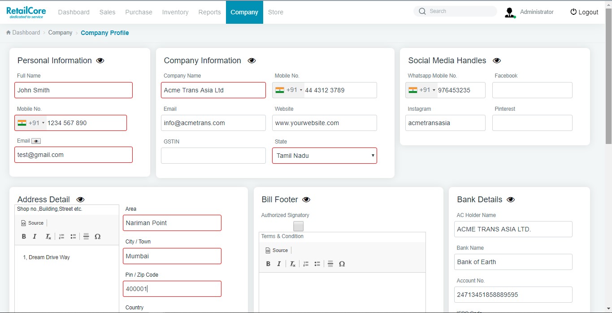Click the home icon in the breadcrumb
Viewport: 612px width, 313px height.
9,33
